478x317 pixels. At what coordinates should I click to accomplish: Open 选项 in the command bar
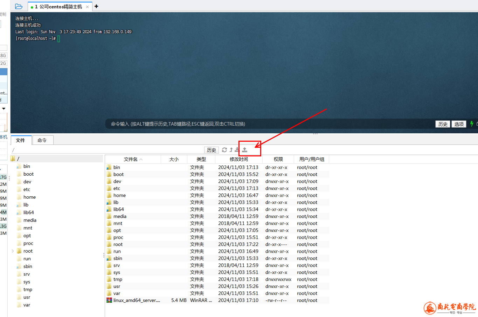tap(459, 124)
